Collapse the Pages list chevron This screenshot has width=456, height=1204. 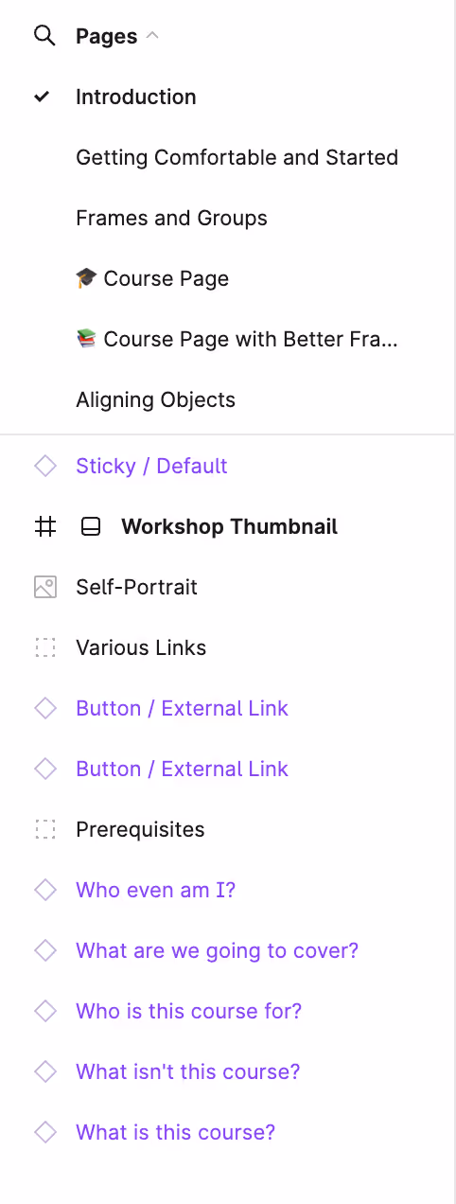point(153,36)
